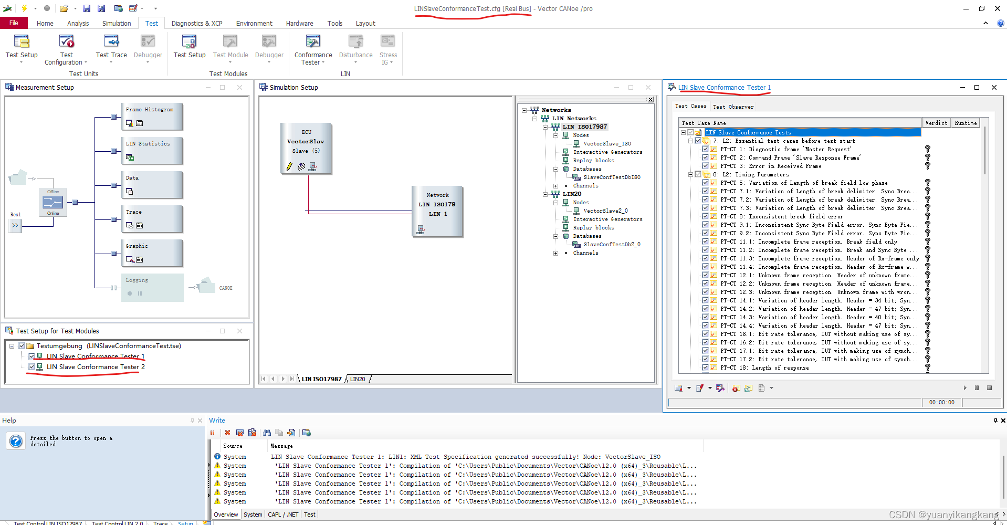The height and width of the screenshot is (525, 1007).
Task: Click the LIN ISO179 Network block
Action: pyautogui.click(x=437, y=211)
